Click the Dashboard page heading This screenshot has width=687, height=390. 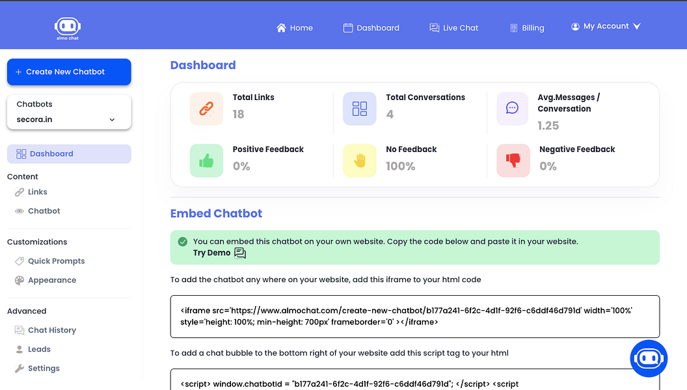point(203,65)
